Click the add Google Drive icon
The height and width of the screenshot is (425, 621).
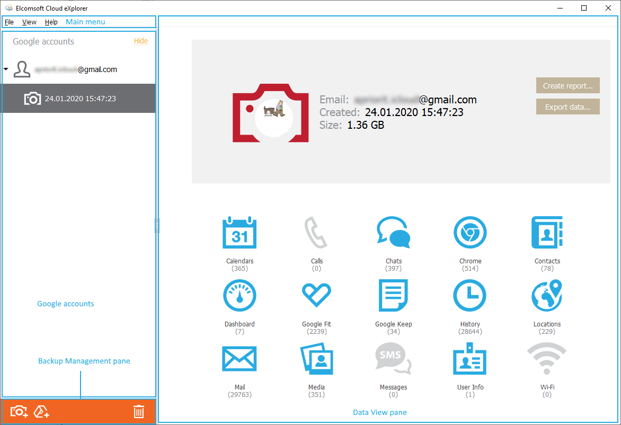click(41, 412)
